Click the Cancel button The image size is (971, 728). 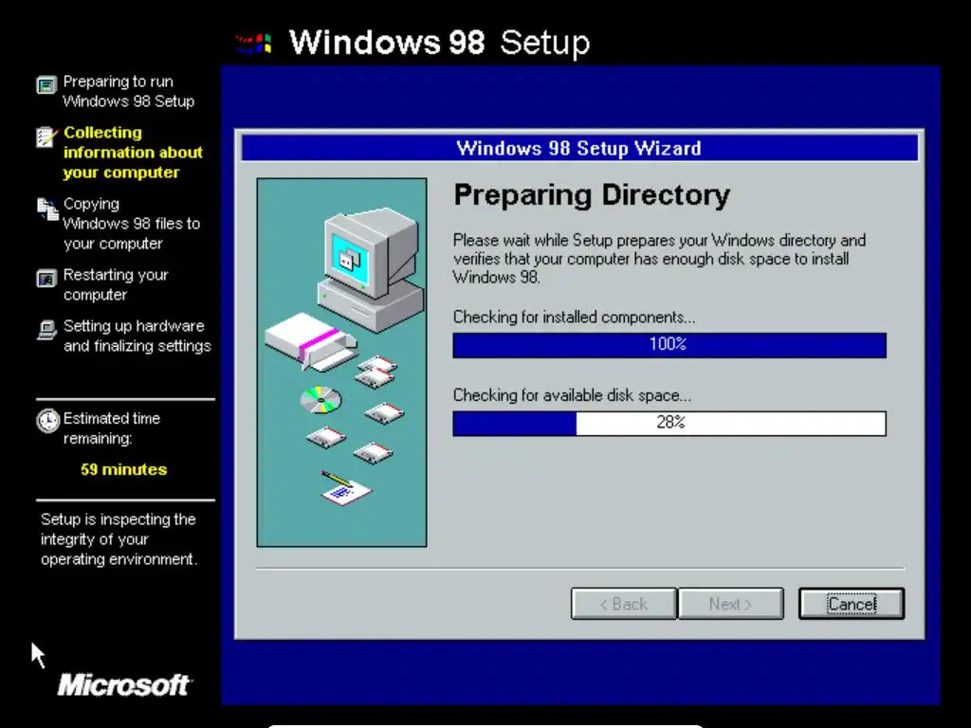pos(852,604)
